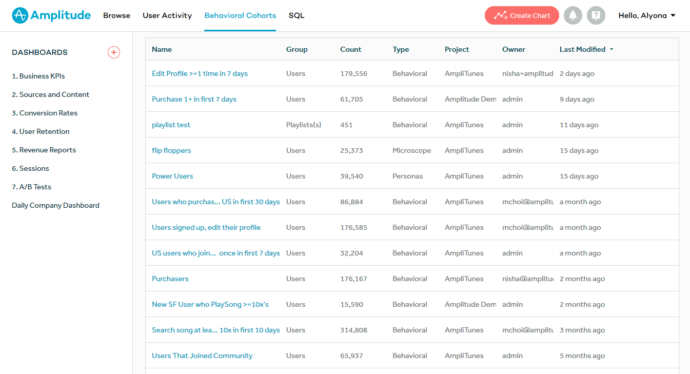
Task: Click the Create Chart button
Action: pyautogui.click(x=522, y=15)
